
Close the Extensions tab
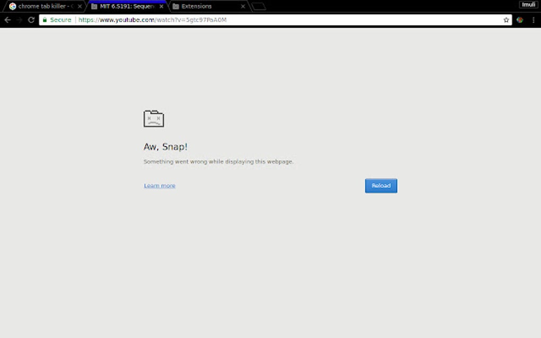pyautogui.click(x=242, y=6)
